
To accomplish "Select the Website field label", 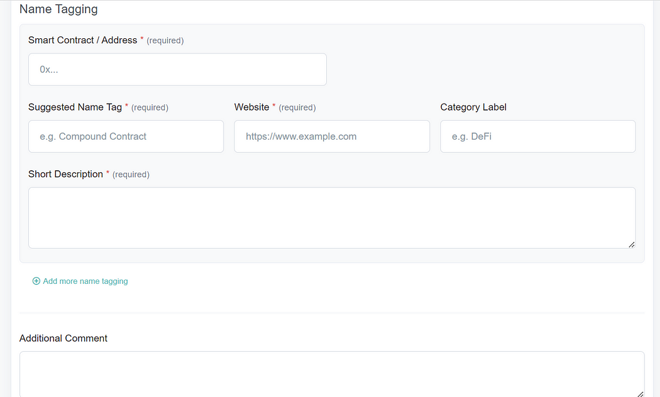I will click(x=251, y=107).
